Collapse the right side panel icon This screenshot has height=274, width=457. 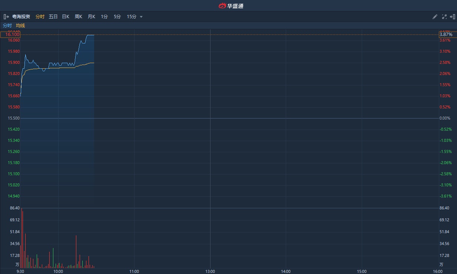pos(452,17)
